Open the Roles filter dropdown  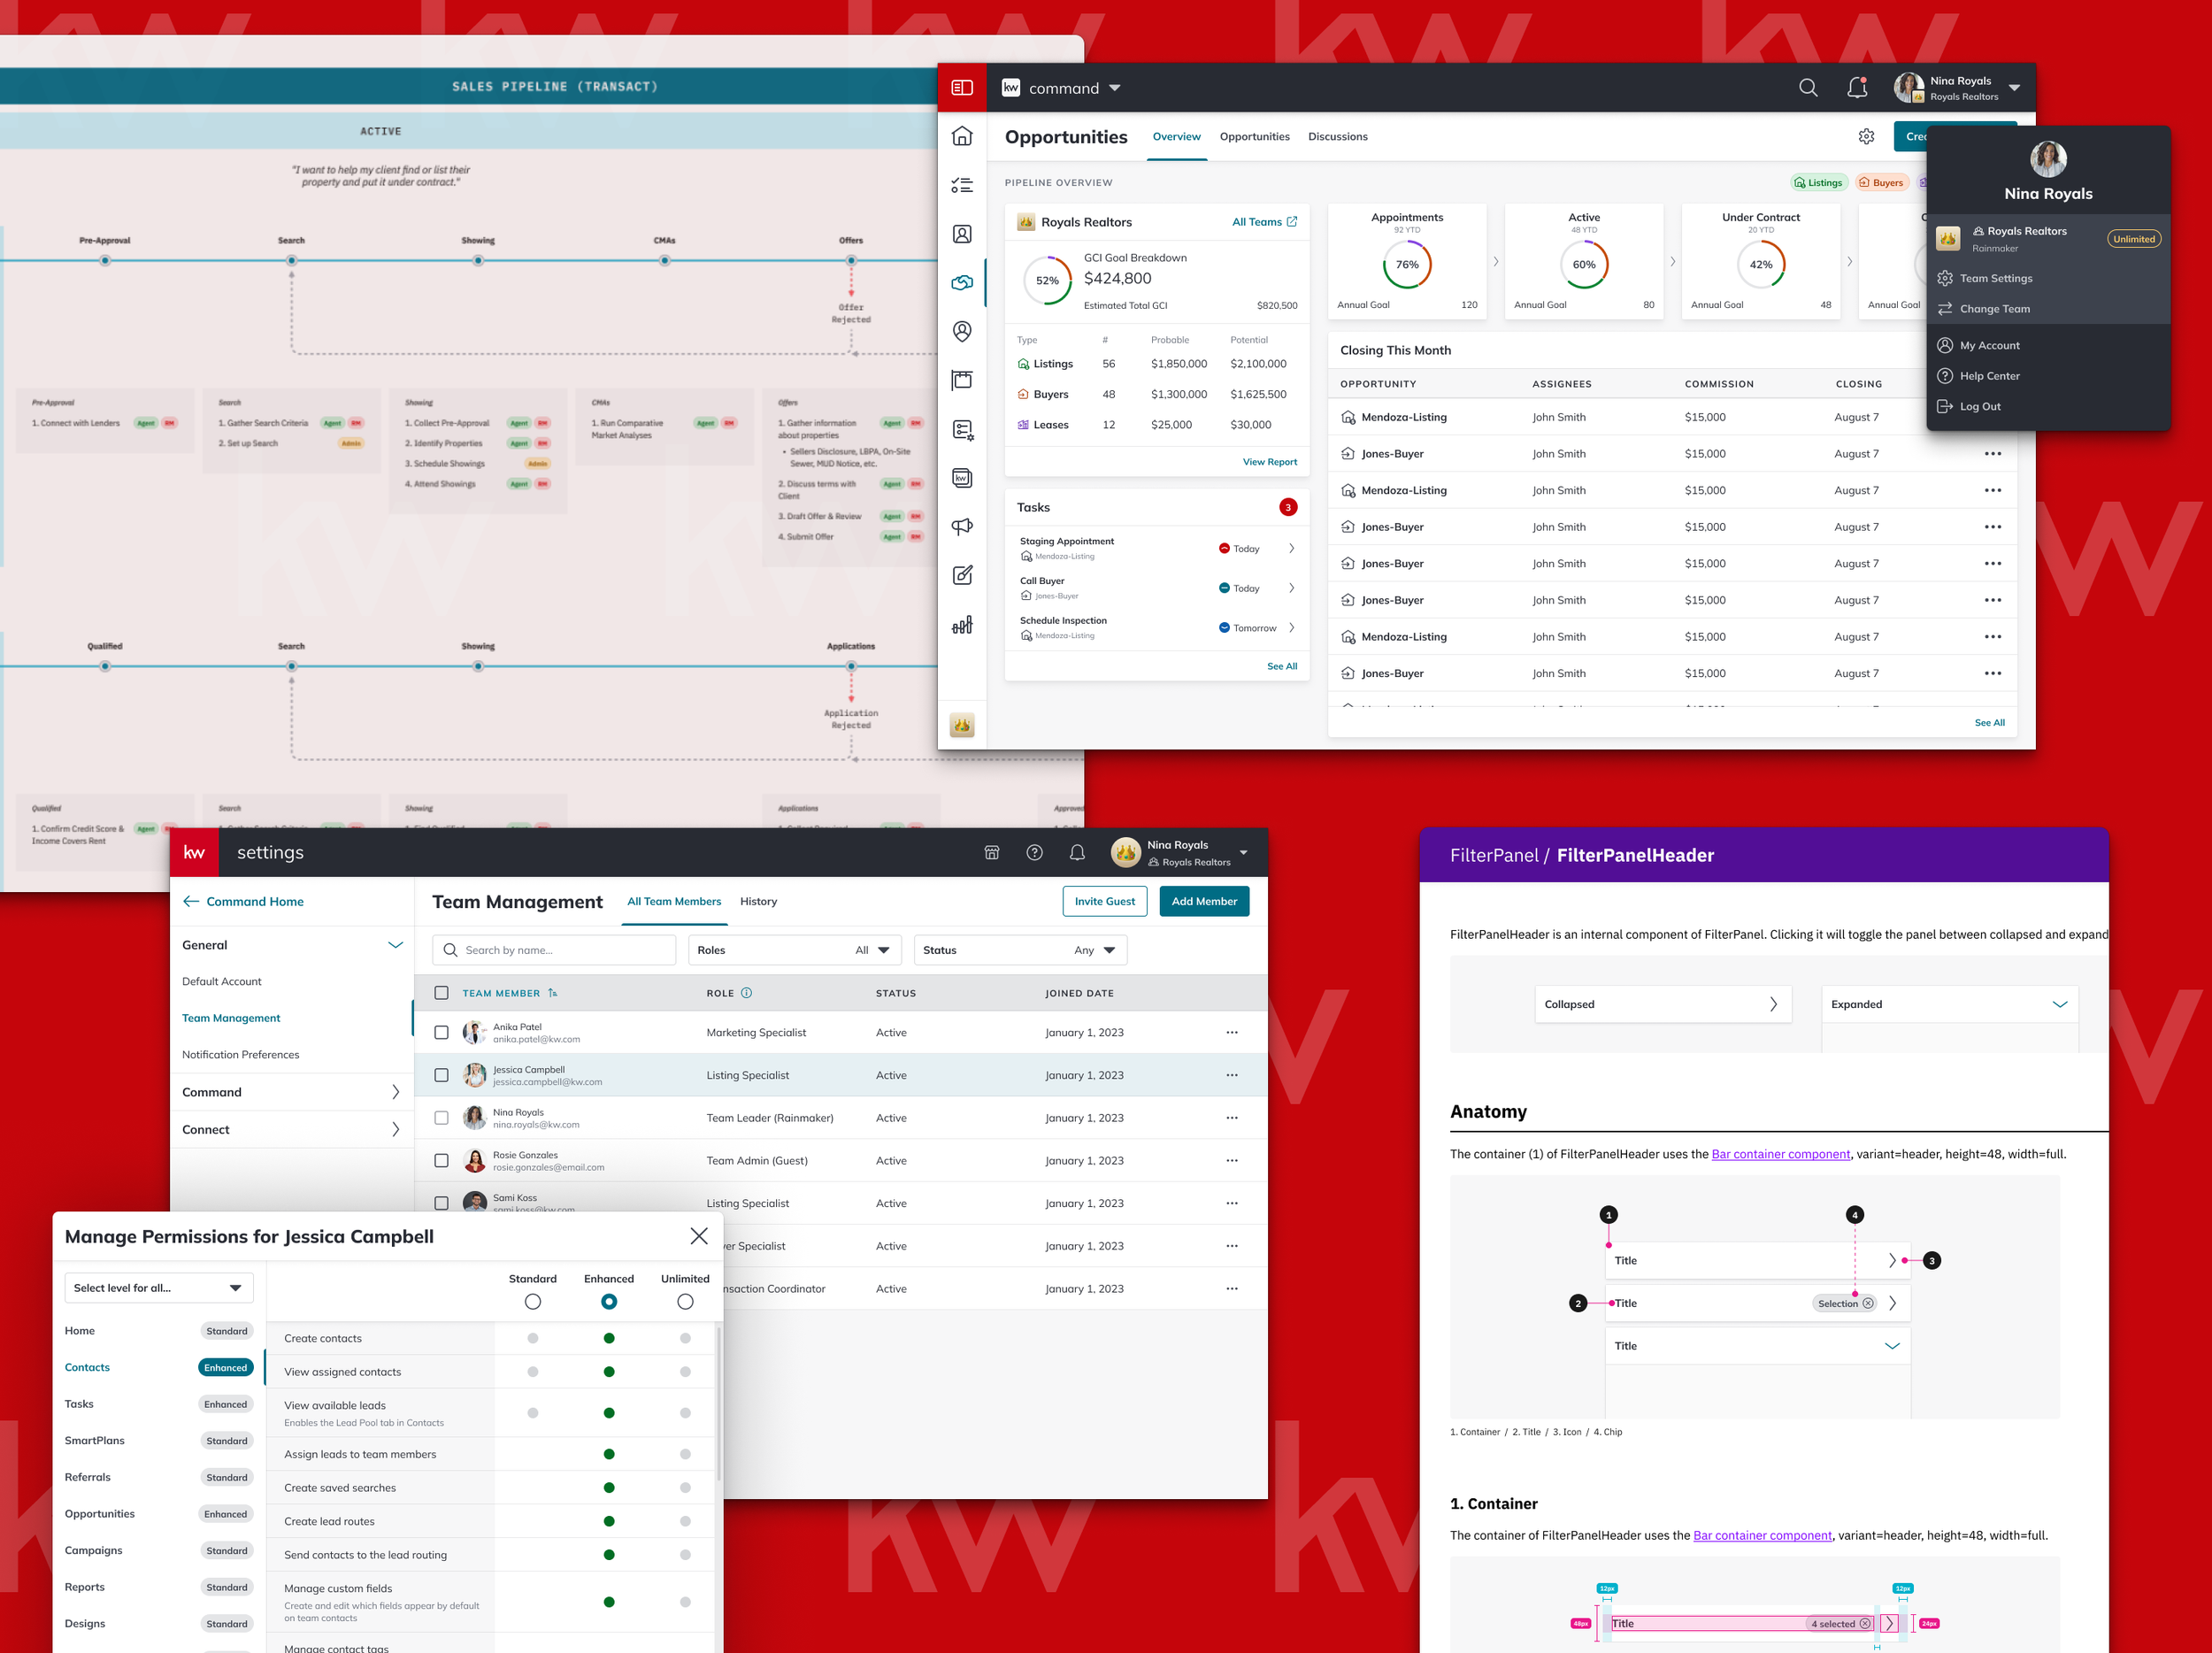[x=795, y=950]
